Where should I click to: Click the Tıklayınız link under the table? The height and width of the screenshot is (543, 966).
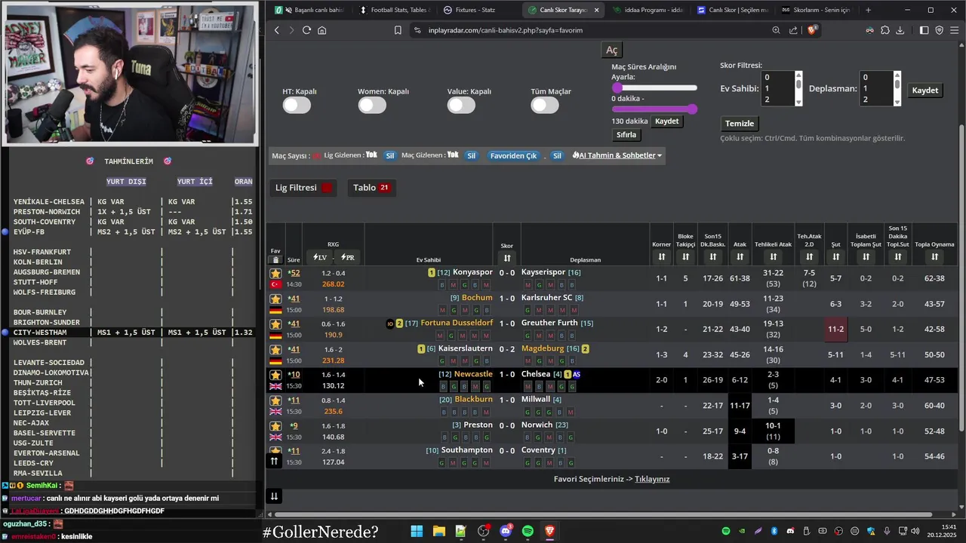652,479
